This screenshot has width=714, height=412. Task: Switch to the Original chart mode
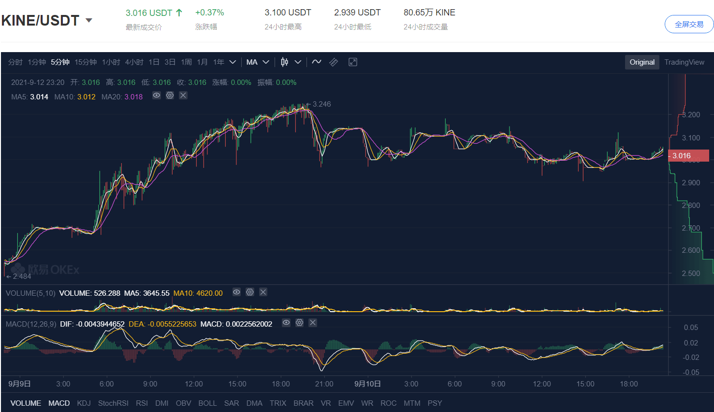point(642,62)
